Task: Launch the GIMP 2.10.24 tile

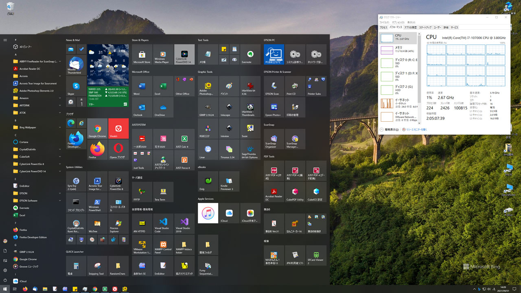Action: (x=208, y=107)
